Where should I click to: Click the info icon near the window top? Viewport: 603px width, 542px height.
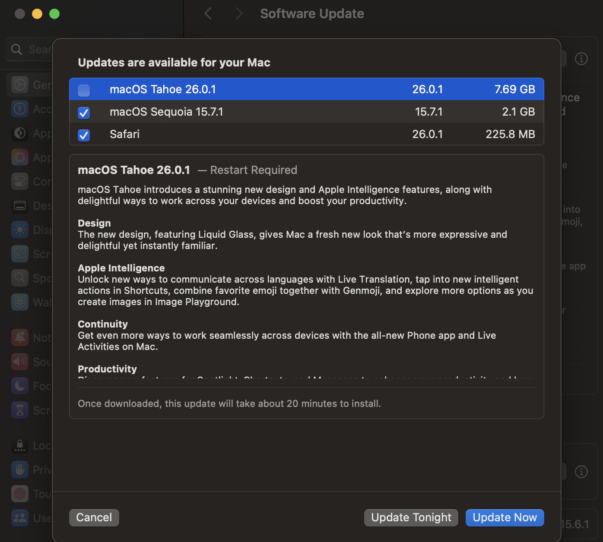pos(581,59)
